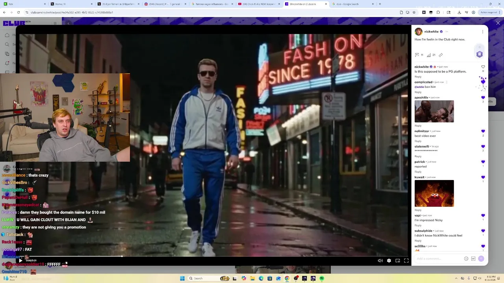Open the @eddie mention link
The width and height of the screenshot is (504, 283).
point(419,87)
